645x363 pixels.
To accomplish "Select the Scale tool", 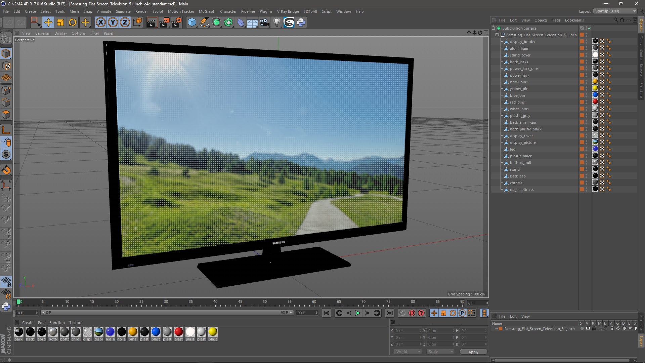I will (60, 23).
